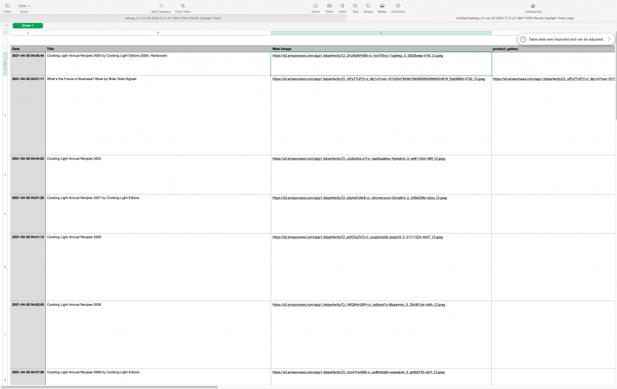Open Main Image link for Recipes 2006 row
The width and height of the screenshot is (617, 389).
point(358,372)
